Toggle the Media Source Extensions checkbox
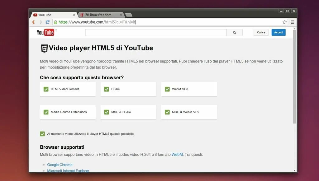 (x=46, y=112)
